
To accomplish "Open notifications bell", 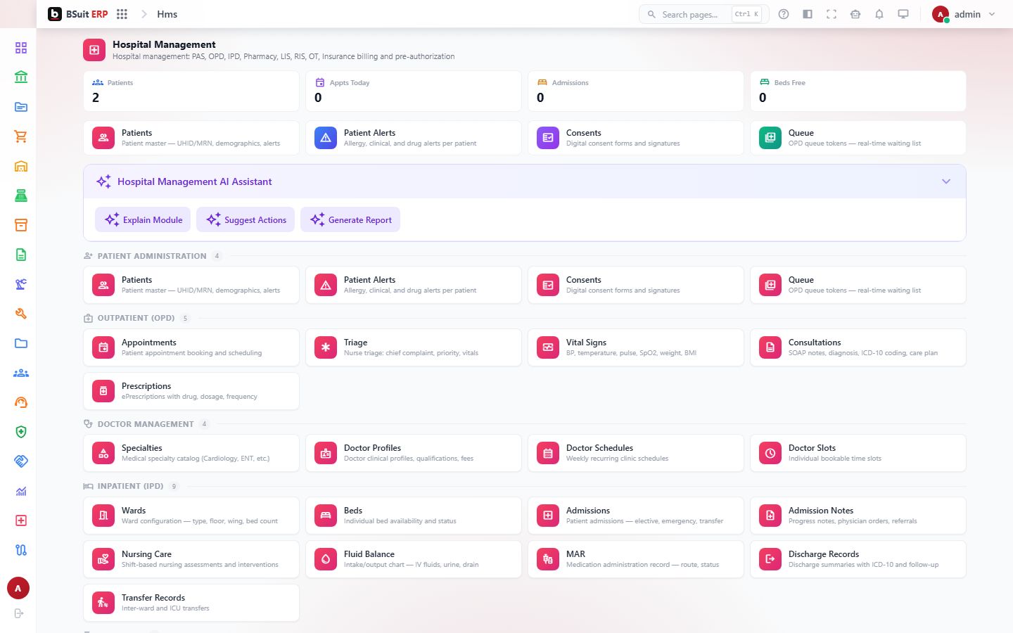I will click(x=879, y=14).
